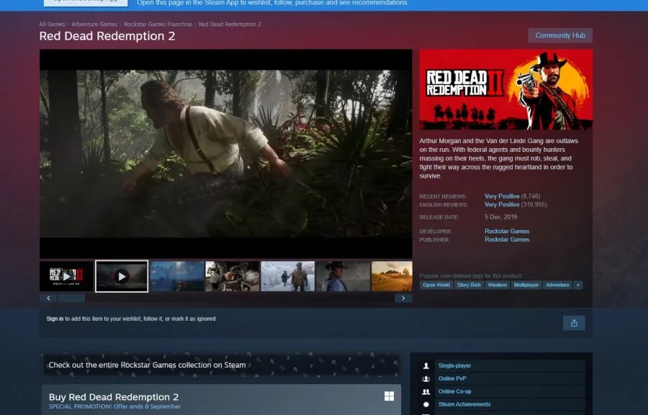Click the Online Co-op feature link
Image resolution: width=648 pixels, height=415 pixels.
(x=454, y=391)
